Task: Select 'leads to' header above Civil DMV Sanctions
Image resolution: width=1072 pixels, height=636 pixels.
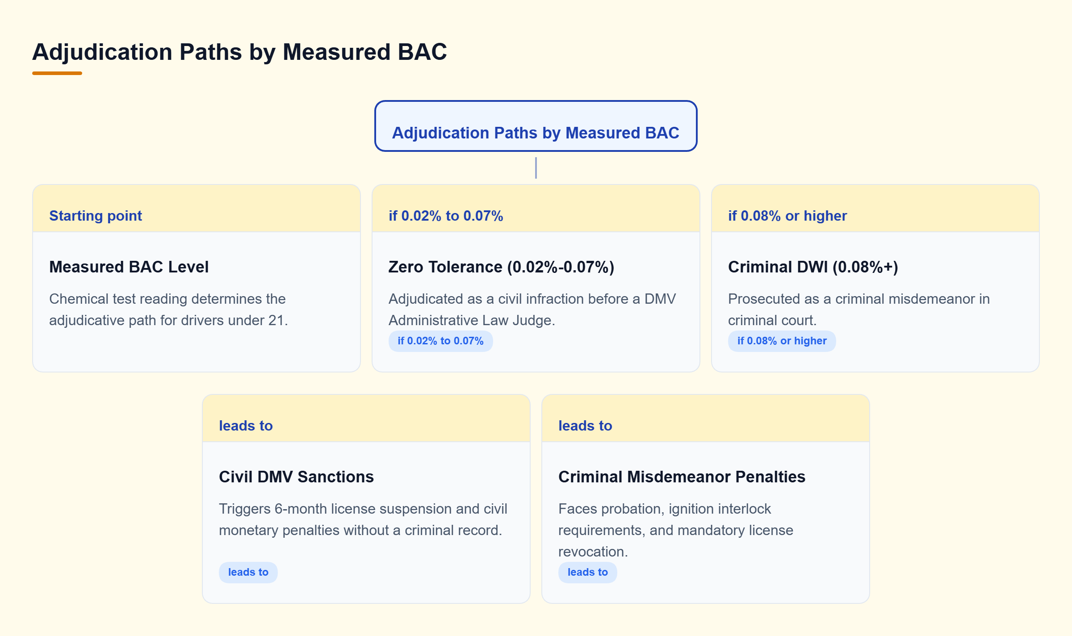Action: (x=366, y=418)
